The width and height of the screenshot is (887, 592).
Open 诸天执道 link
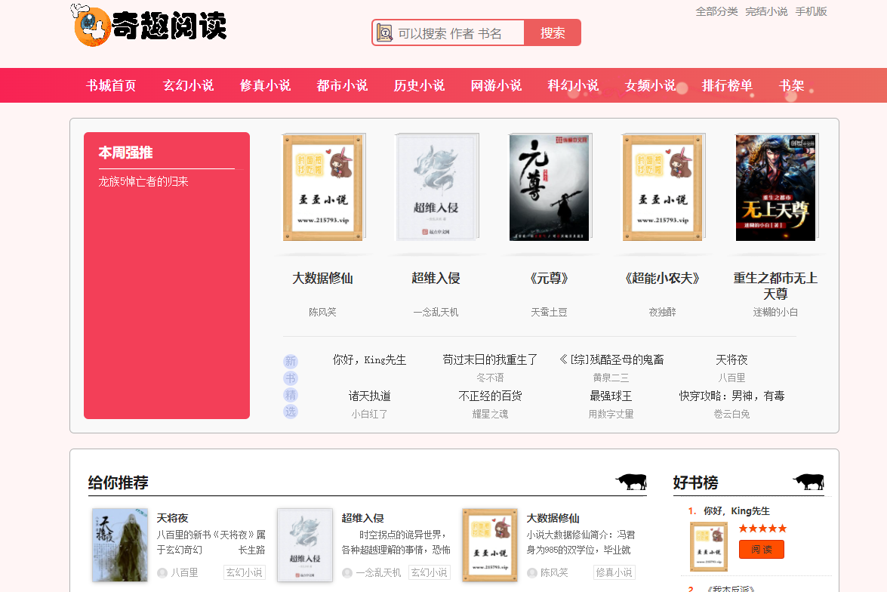click(369, 396)
